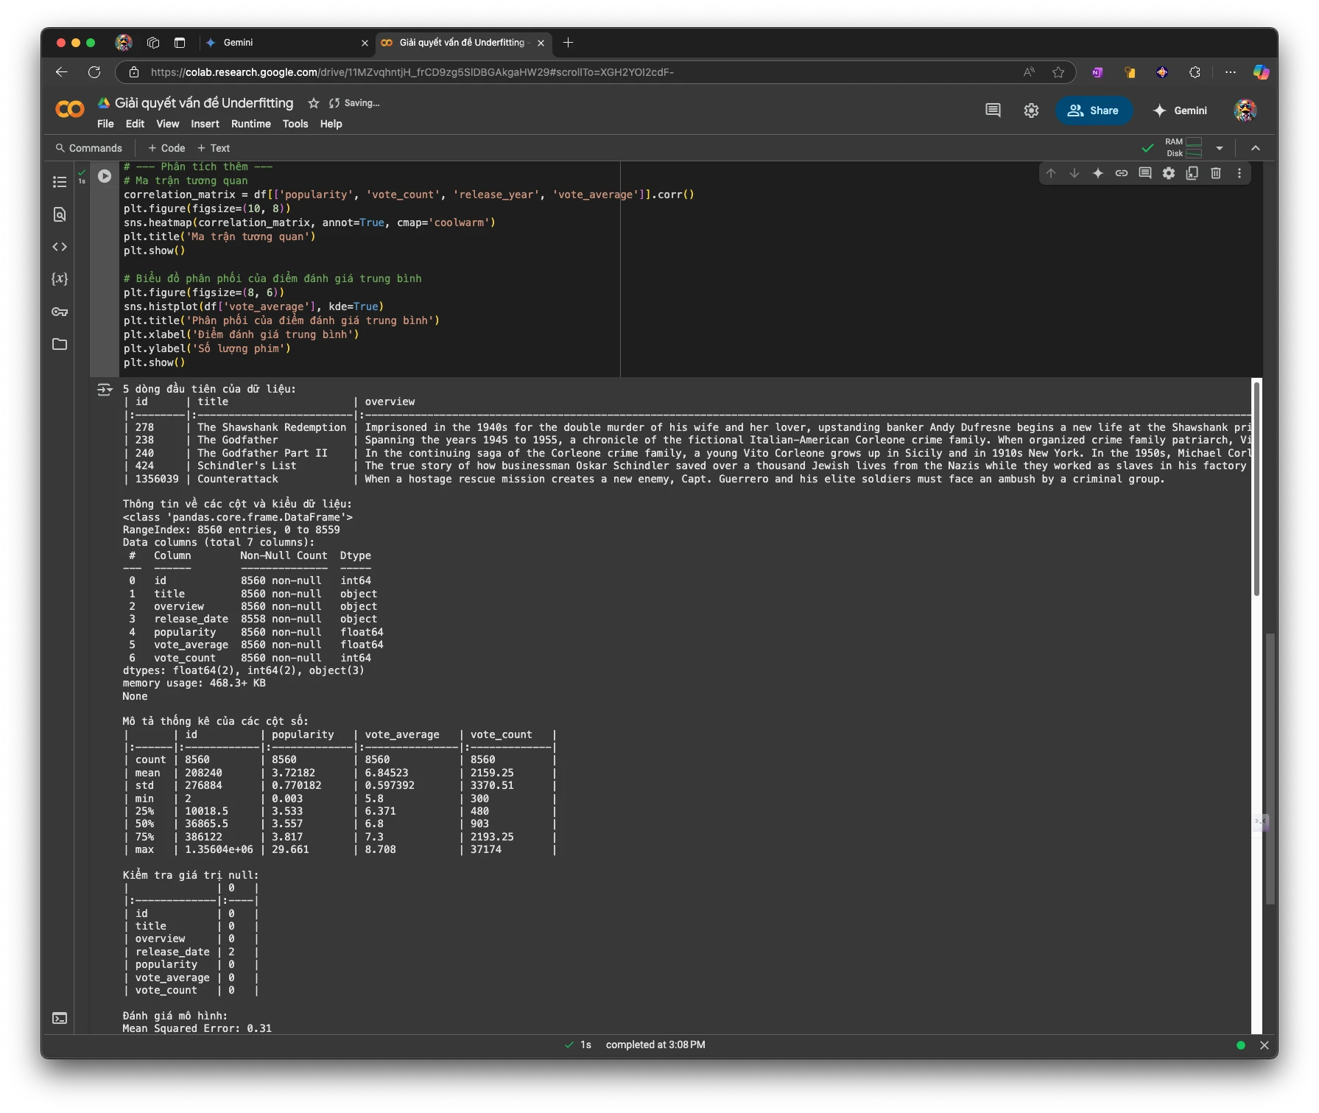Toggle the cell output options icon
Viewport: 1319px width, 1113px height.
(105, 390)
